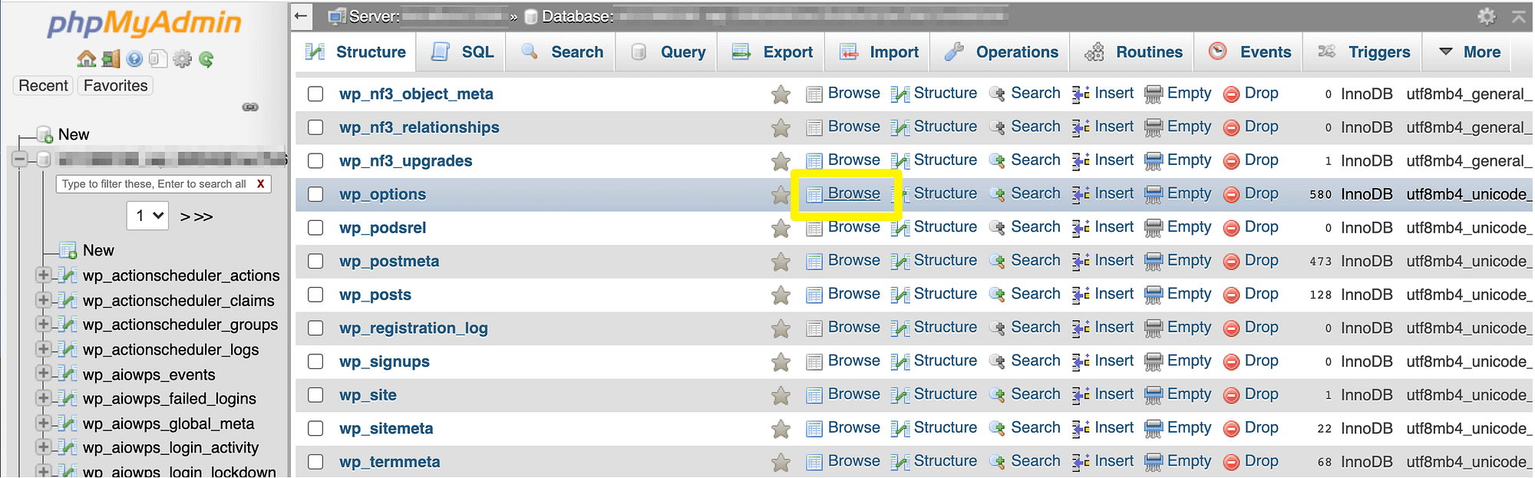The image size is (1535, 478).
Task: Click Empty icon for wp_postmeta row
Action: [1153, 262]
